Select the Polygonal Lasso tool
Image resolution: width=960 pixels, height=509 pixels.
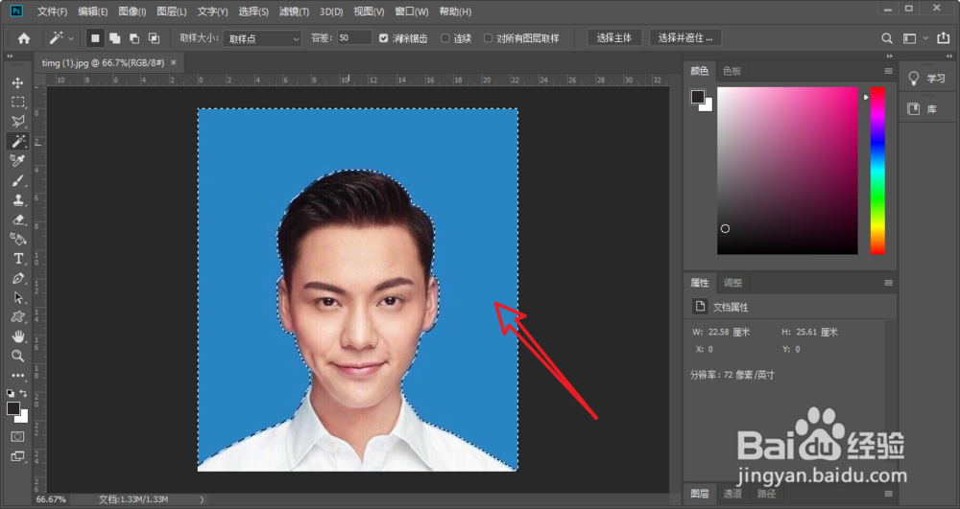[17, 122]
